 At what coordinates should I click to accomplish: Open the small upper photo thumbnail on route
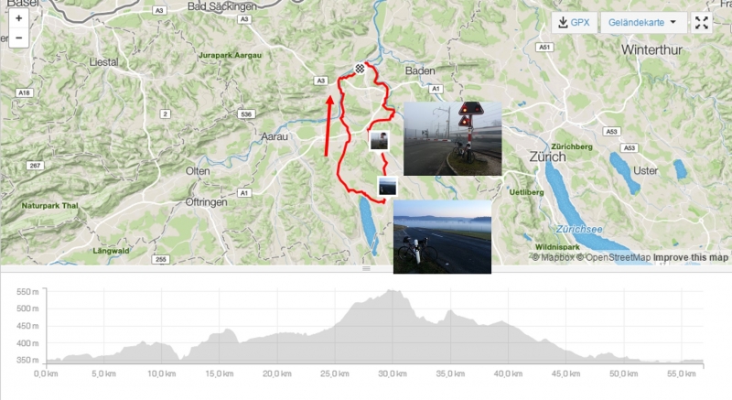tap(379, 140)
